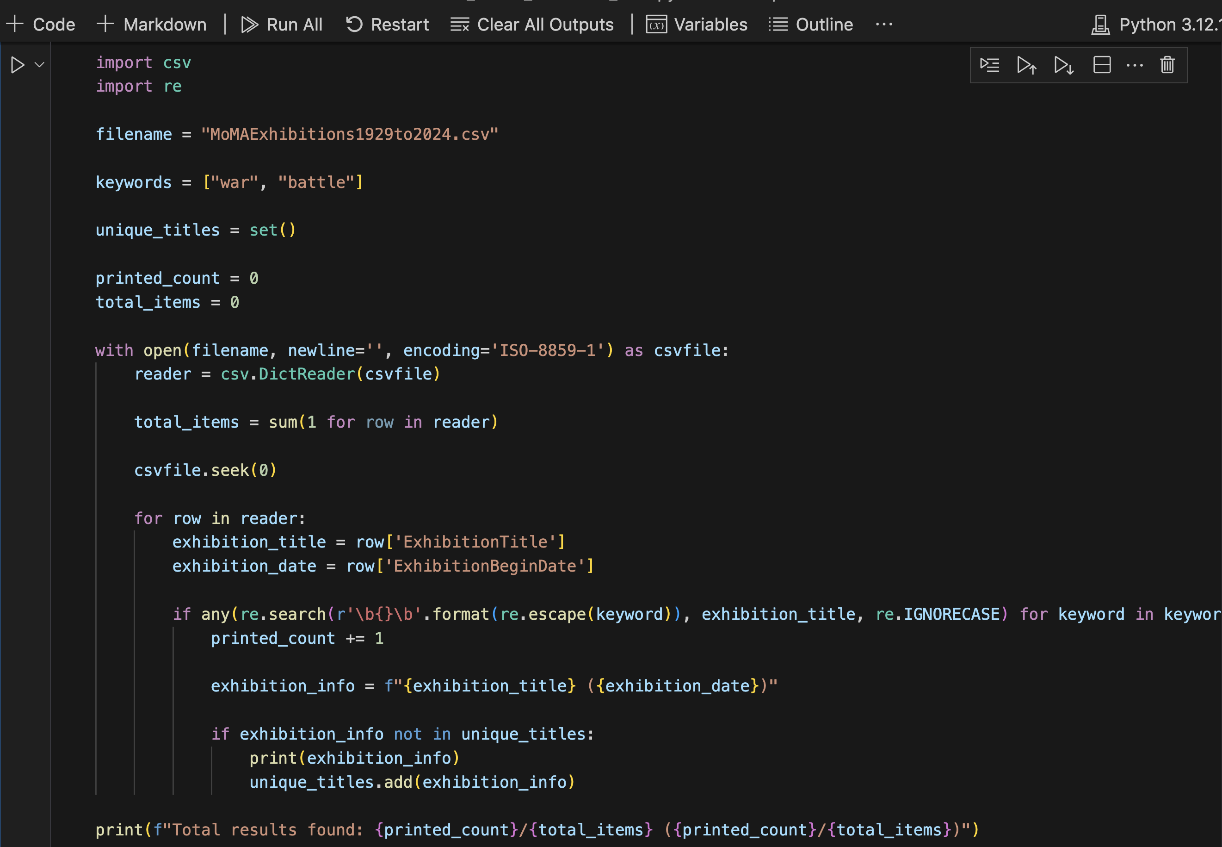Image resolution: width=1222 pixels, height=847 pixels.
Task: Add a new Markdown cell
Action: (x=152, y=25)
